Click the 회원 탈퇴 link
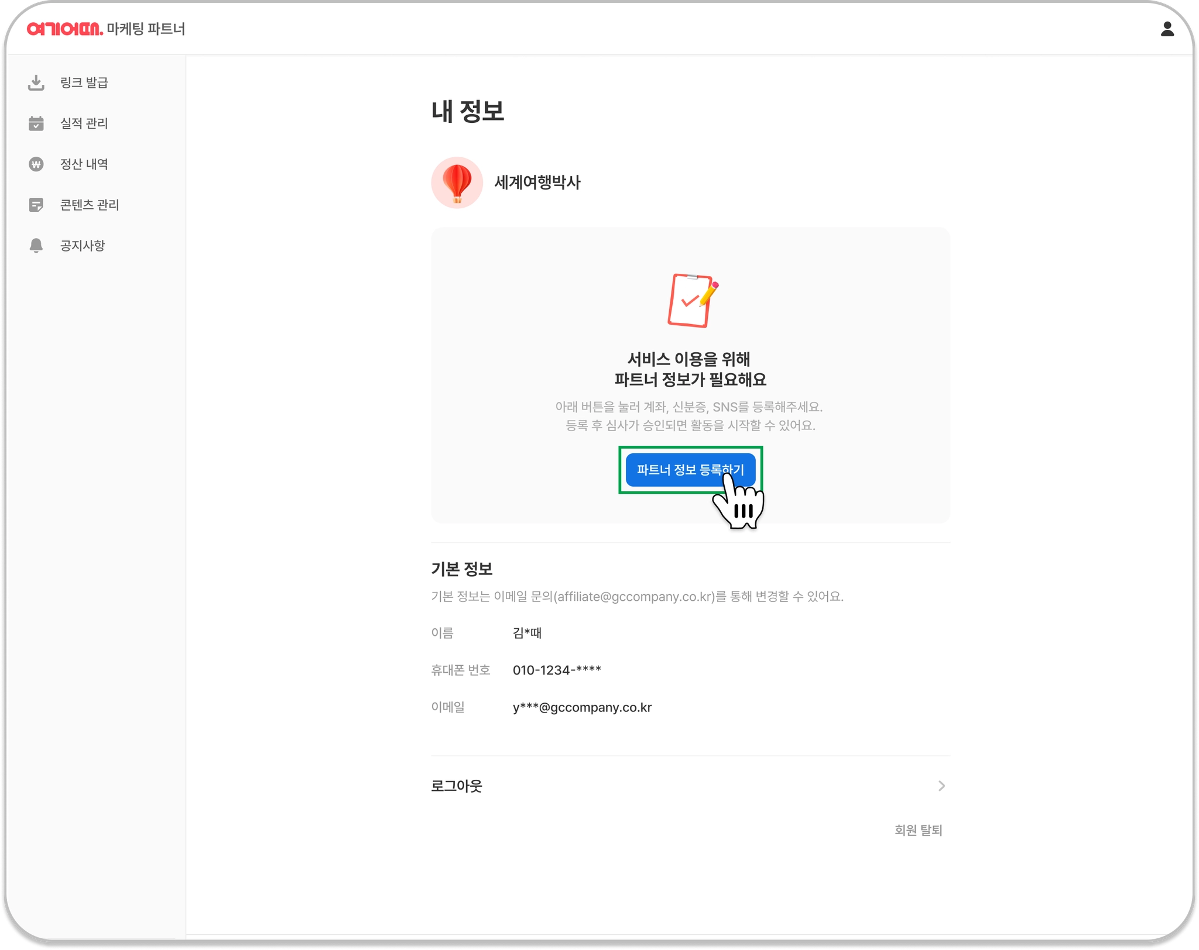 click(918, 830)
